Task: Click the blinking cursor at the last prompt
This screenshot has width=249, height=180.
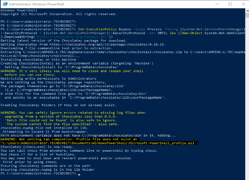Action: tap(79, 175)
